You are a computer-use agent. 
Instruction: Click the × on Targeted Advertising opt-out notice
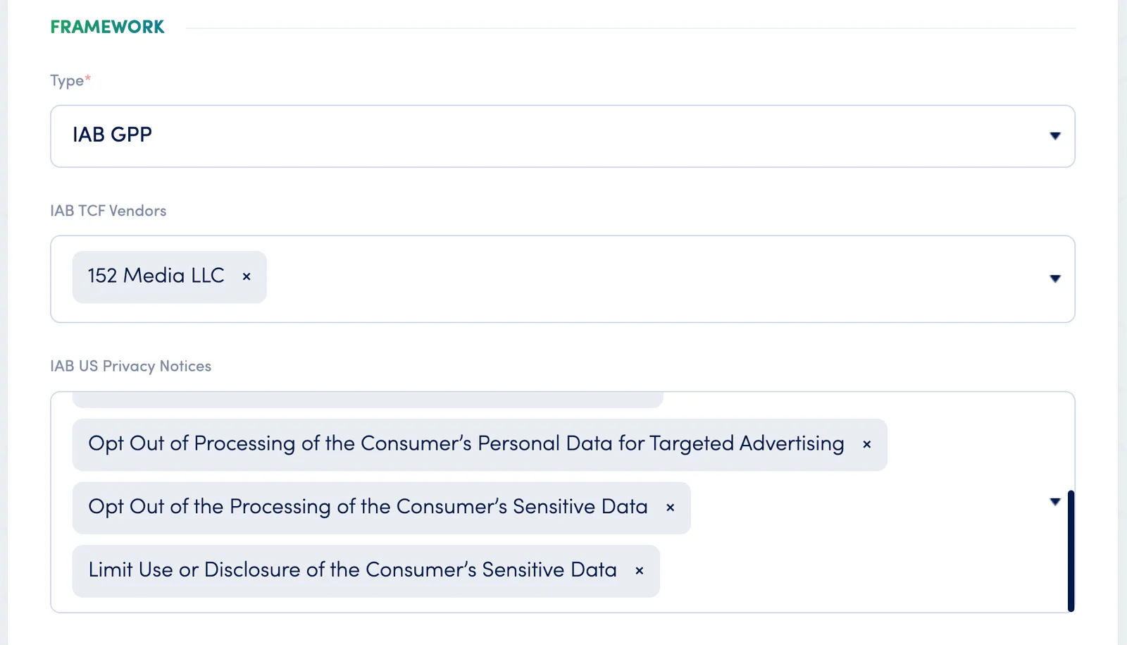(x=866, y=444)
